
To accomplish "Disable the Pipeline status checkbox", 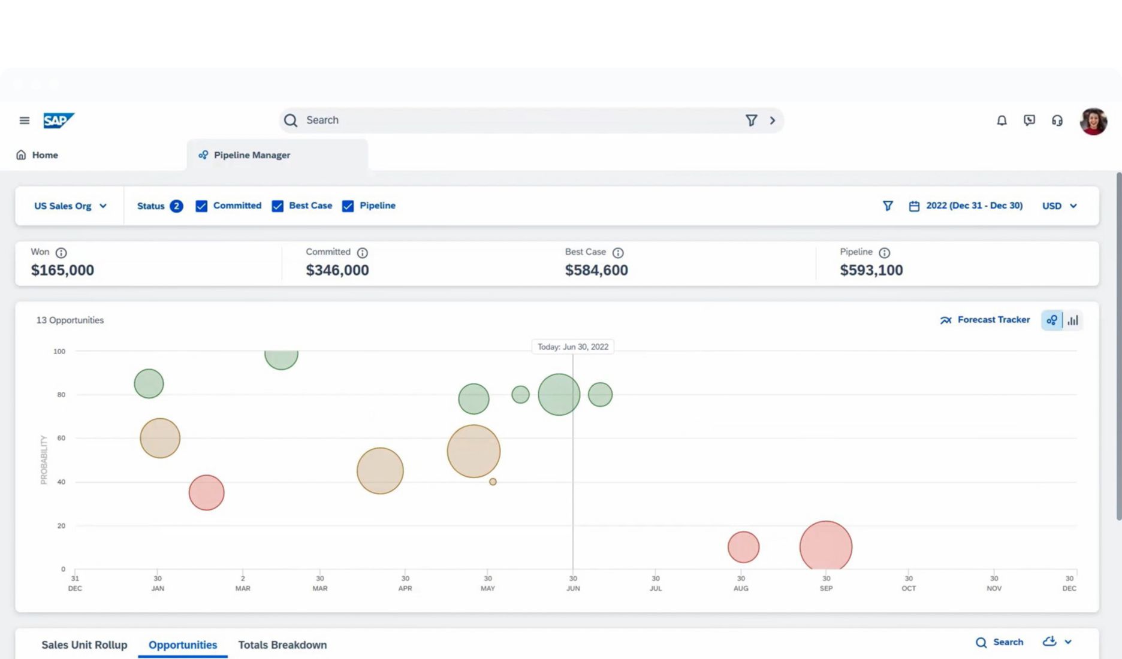I will tap(348, 206).
